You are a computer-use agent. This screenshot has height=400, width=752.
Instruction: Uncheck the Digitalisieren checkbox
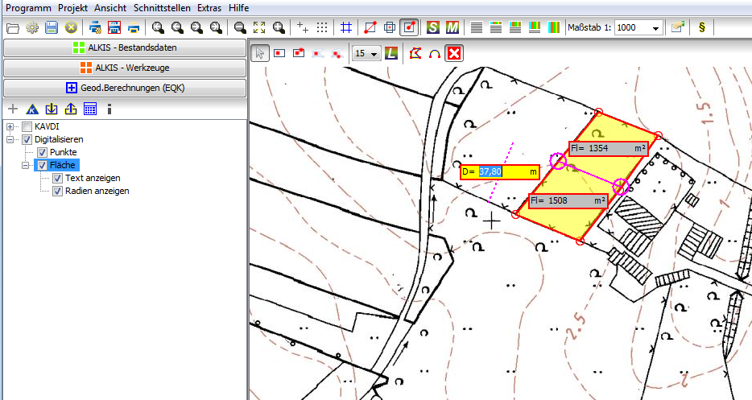27,139
